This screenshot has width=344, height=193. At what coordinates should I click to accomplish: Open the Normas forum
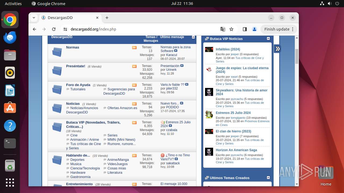73,47
